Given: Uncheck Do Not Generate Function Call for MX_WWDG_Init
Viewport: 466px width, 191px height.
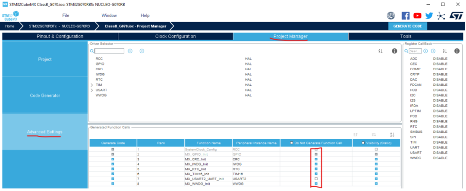Looking at the screenshot, I should [x=316, y=184].
